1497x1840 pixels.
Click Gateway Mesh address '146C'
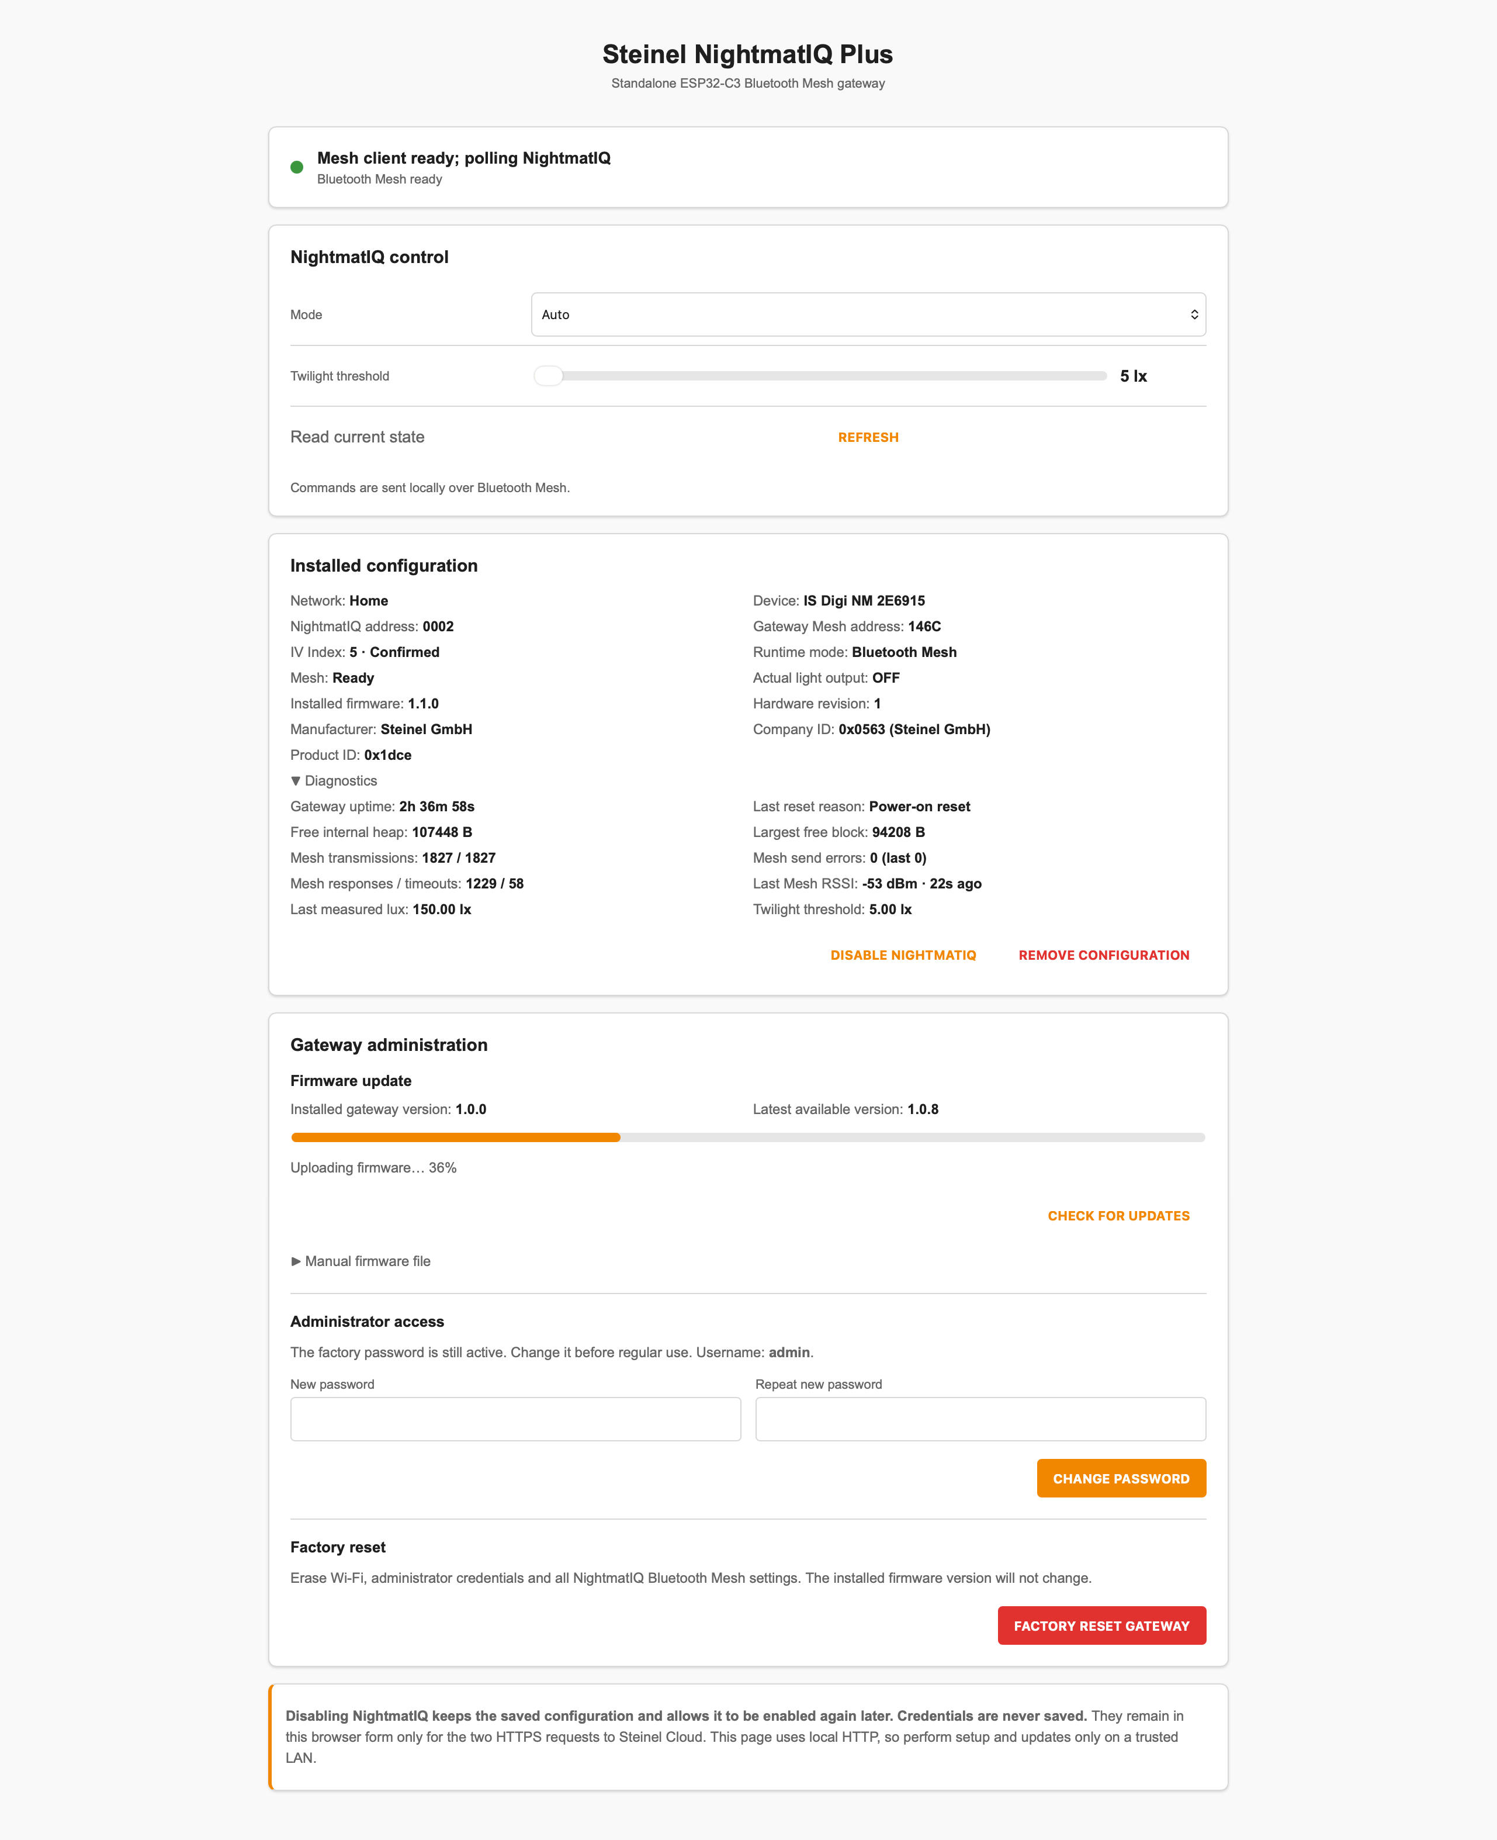924,626
